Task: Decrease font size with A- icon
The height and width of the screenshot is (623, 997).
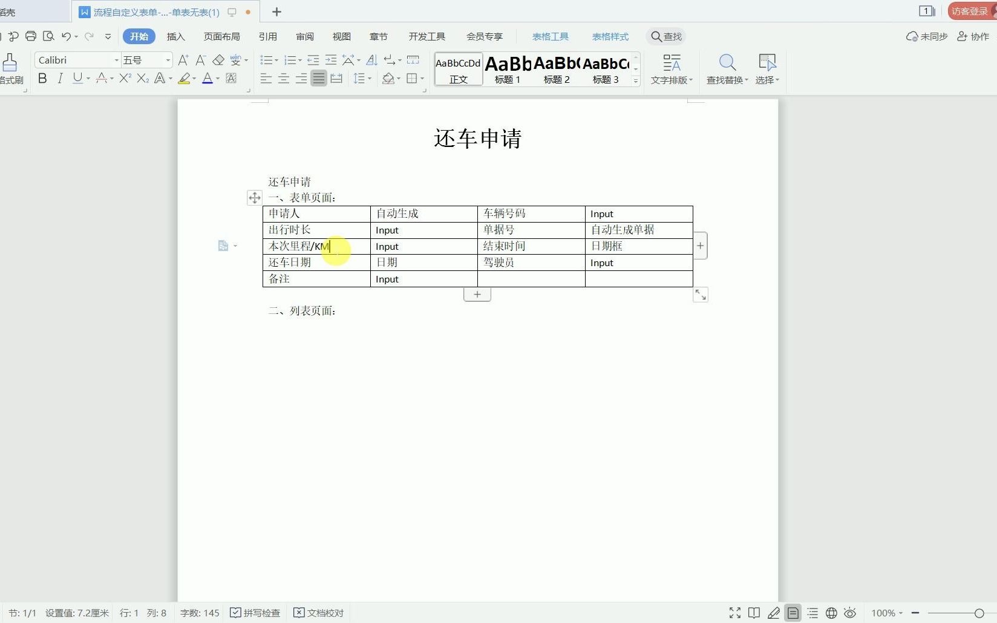Action: coord(201,60)
